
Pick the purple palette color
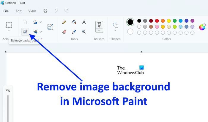[x=192, y=21]
